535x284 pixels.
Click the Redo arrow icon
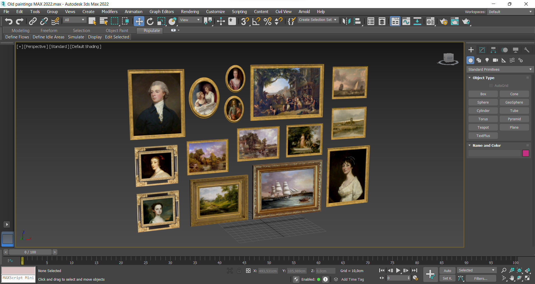[x=20, y=21]
